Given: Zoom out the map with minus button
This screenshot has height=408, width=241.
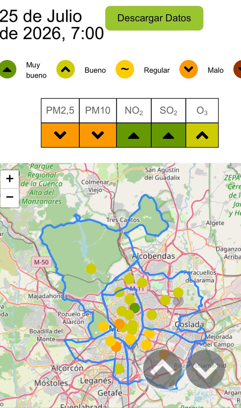Looking at the screenshot, I should [10, 197].
